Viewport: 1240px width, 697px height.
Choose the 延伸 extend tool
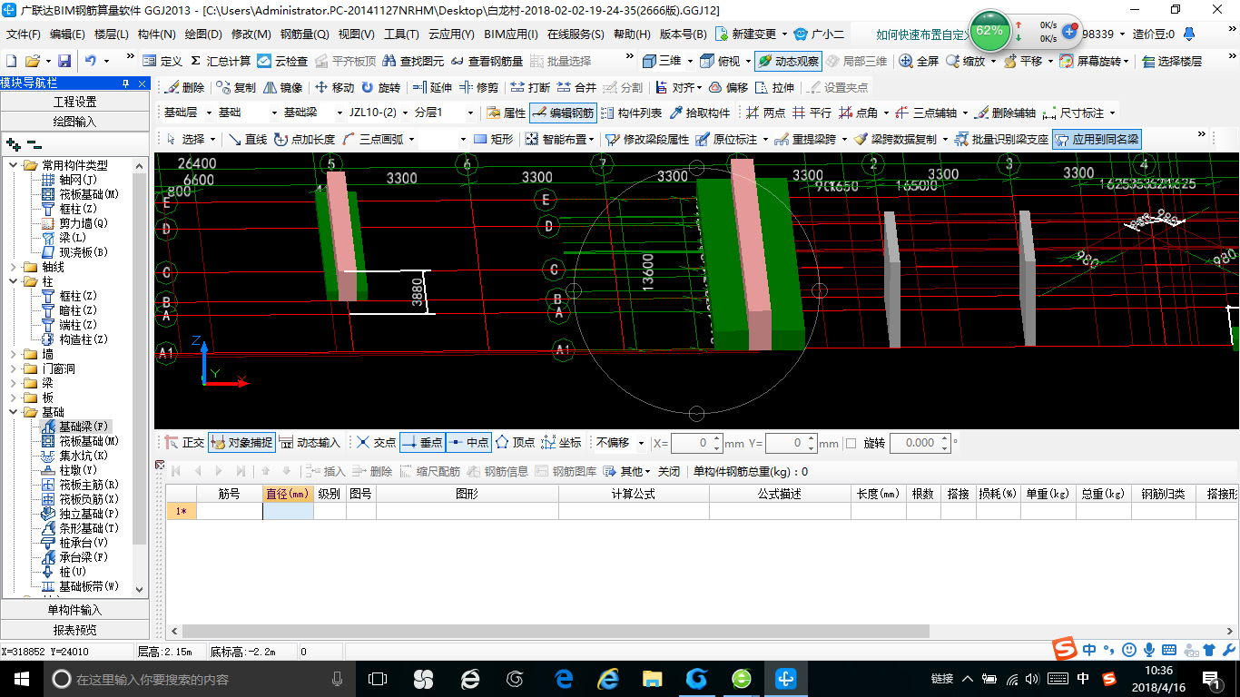point(432,88)
